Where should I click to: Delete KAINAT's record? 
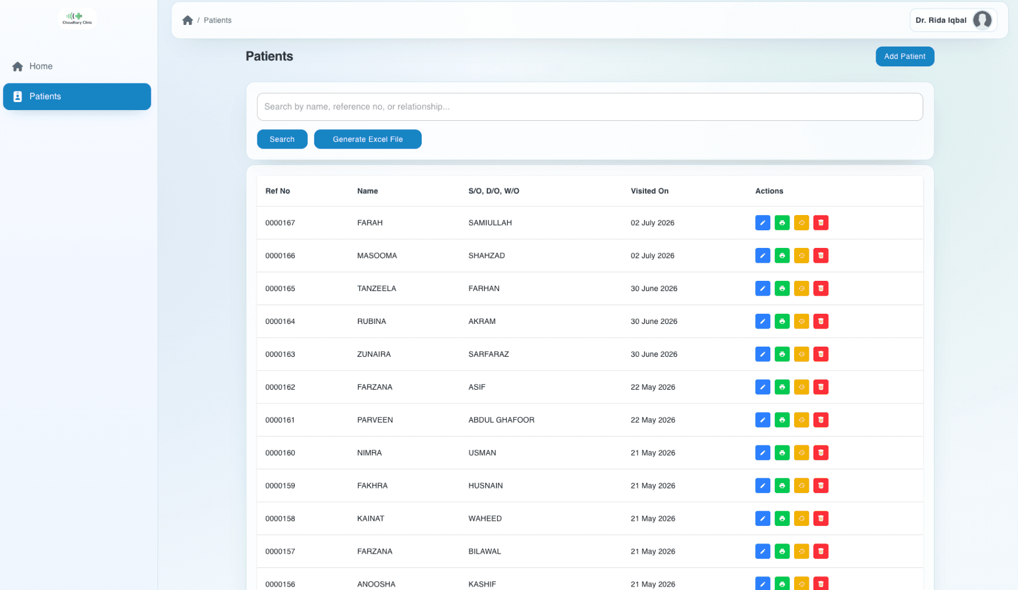pyautogui.click(x=820, y=519)
